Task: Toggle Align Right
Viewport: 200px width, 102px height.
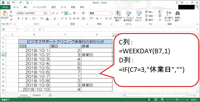Action: 70,19
